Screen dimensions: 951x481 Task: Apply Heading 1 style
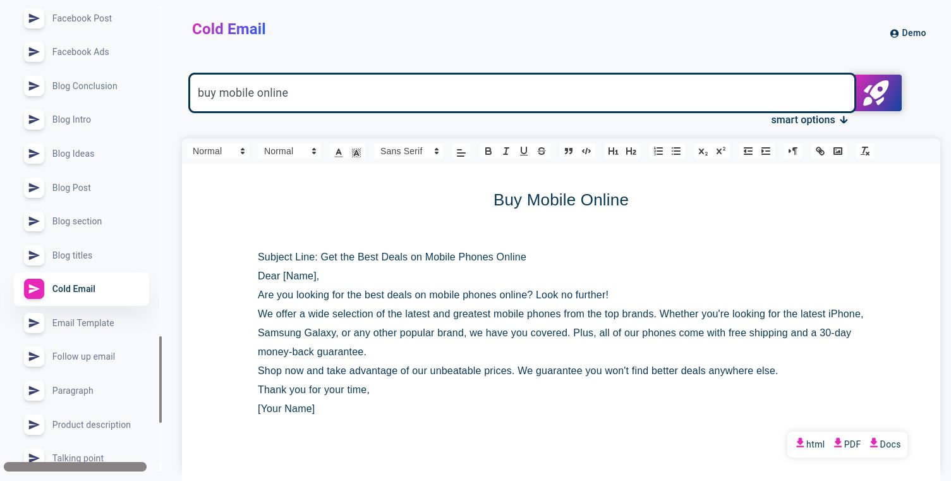tap(613, 151)
